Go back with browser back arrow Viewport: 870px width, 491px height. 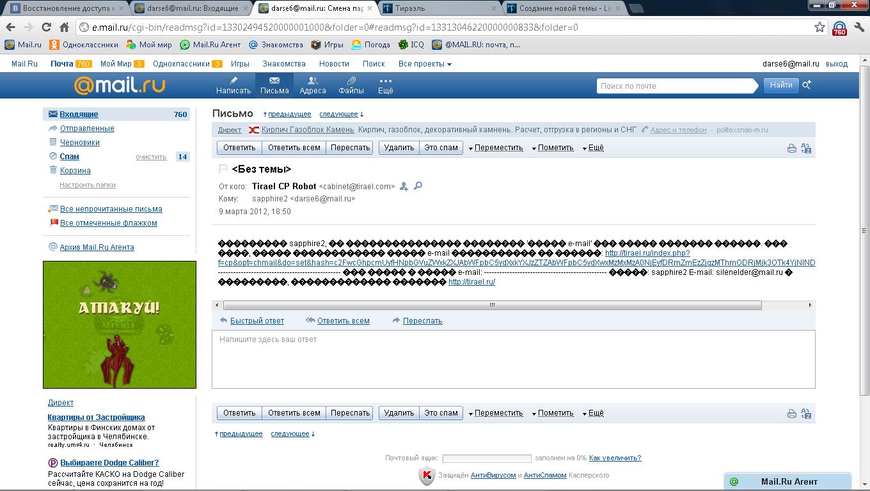point(10,27)
